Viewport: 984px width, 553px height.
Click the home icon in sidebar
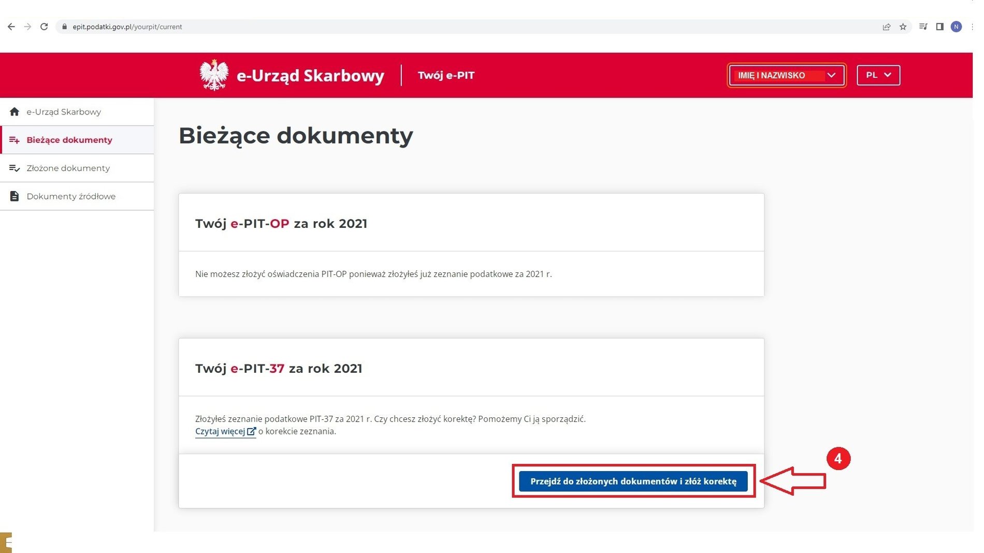click(x=15, y=112)
